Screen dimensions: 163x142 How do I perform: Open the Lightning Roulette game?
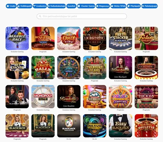tap(95, 38)
